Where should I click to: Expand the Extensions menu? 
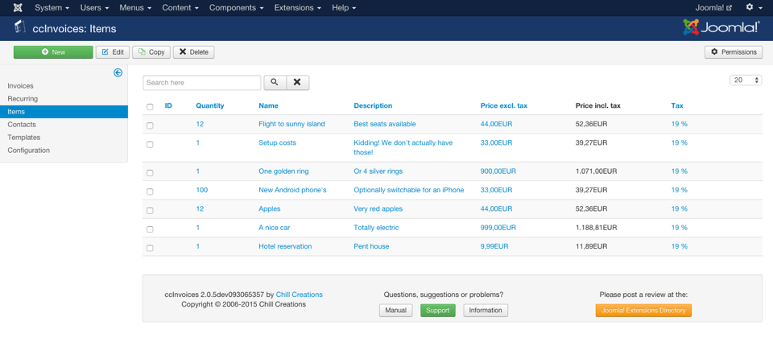pos(297,8)
